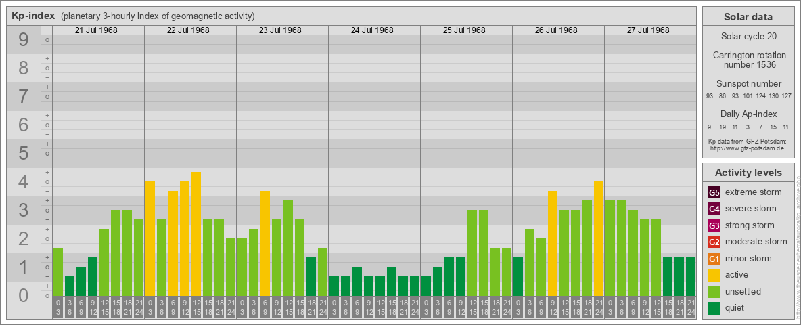The width and height of the screenshot is (801, 325).
Task: Select the light green 0–3 bar on 27 Jul
Action: pos(610,248)
